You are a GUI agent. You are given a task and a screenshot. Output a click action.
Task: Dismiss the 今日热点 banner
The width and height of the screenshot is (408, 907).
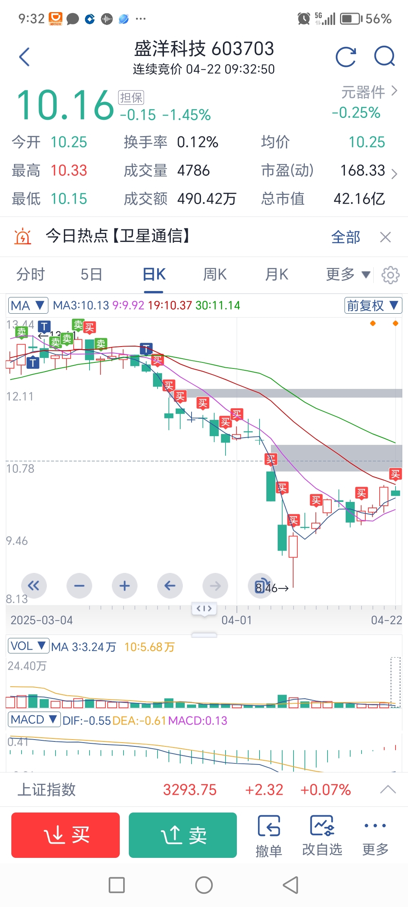pyautogui.click(x=385, y=237)
